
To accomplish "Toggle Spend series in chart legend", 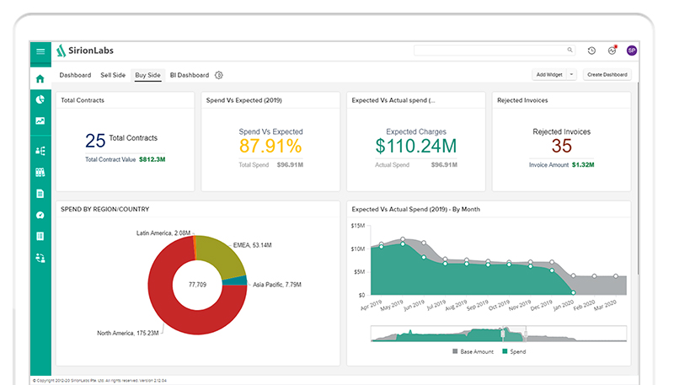I will [x=514, y=351].
